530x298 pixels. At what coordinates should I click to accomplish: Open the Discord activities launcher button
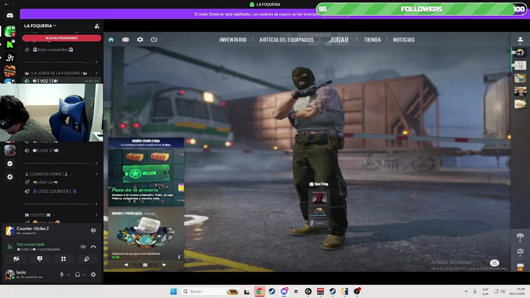(x=63, y=259)
